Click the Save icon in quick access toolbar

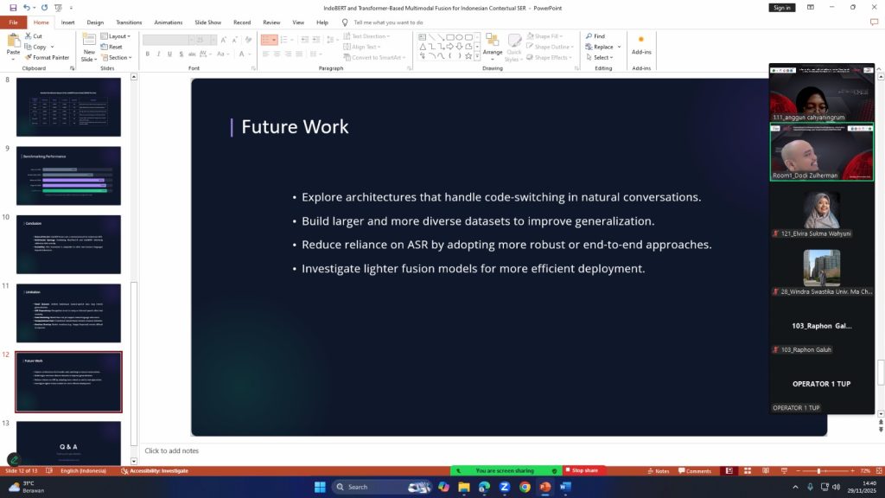point(13,8)
